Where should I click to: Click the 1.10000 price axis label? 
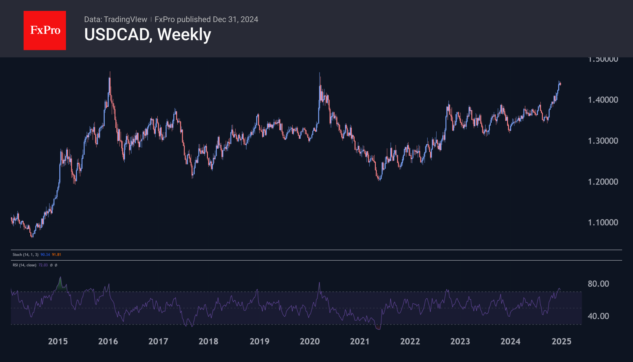pos(603,222)
